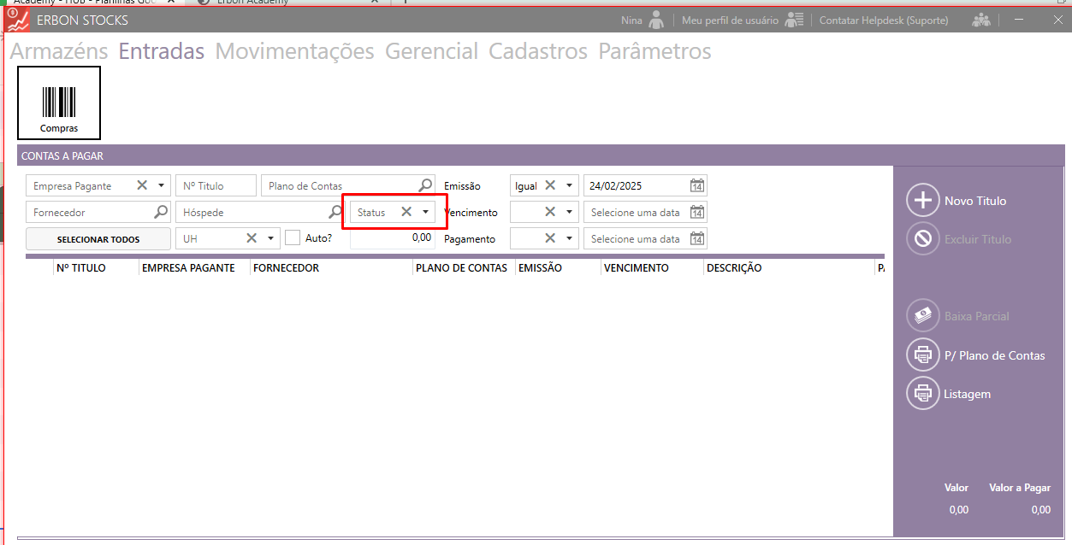
Task: Expand the Status dropdown arrow
Action: pyautogui.click(x=425, y=212)
